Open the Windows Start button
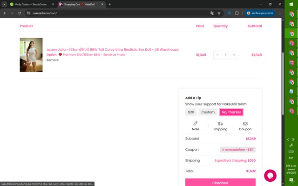The width and height of the screenshot is (298, 186). click(291, 4)
